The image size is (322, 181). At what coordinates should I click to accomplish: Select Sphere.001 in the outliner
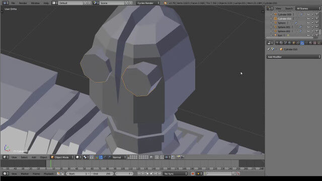284,27
